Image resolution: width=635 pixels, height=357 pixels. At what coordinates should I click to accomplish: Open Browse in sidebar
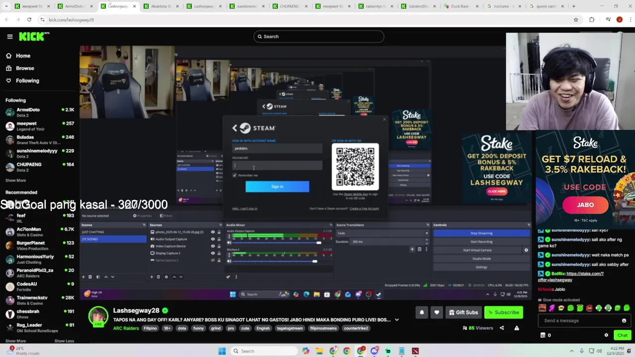coord(20,68)
